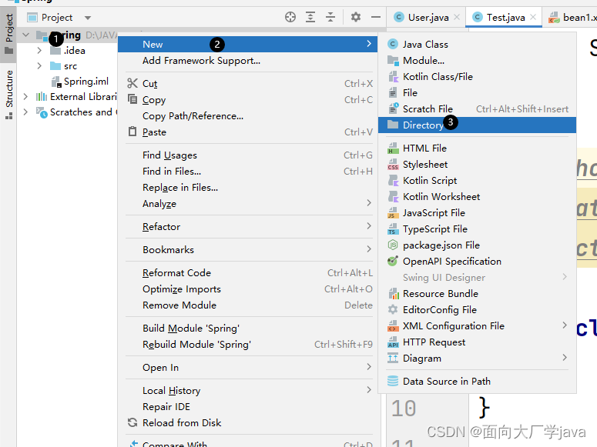The image size is (597, 447).
Task: Select Replace in Files...
Action: click(x=249, y=188)
